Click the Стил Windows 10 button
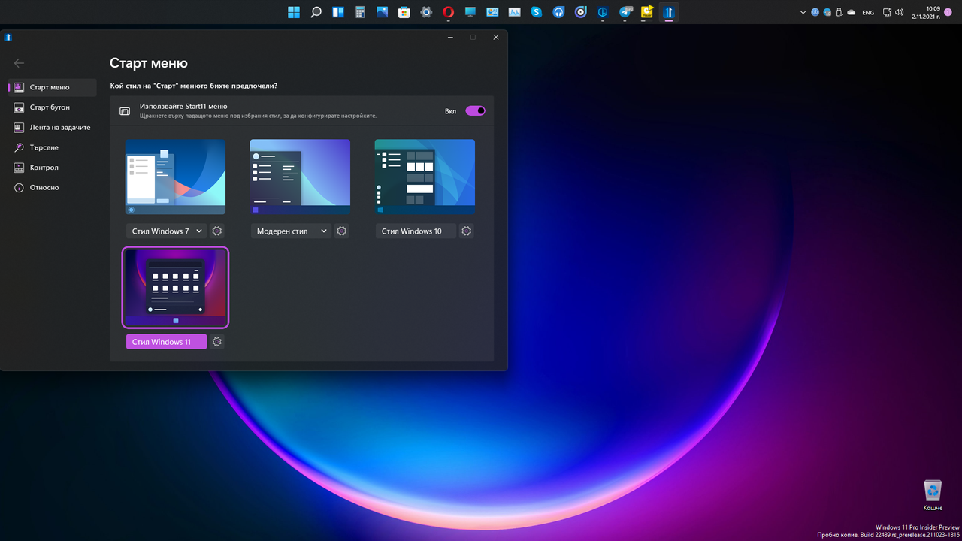The image size is (962, 541). click(x=416, y=231)
